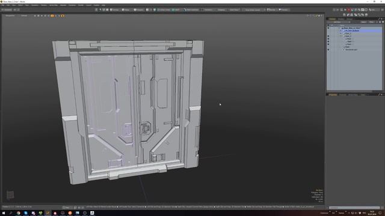Toggle visibility of the Base_Mesh scene row
The image size is (385, 216).
(x=328, y=28)
